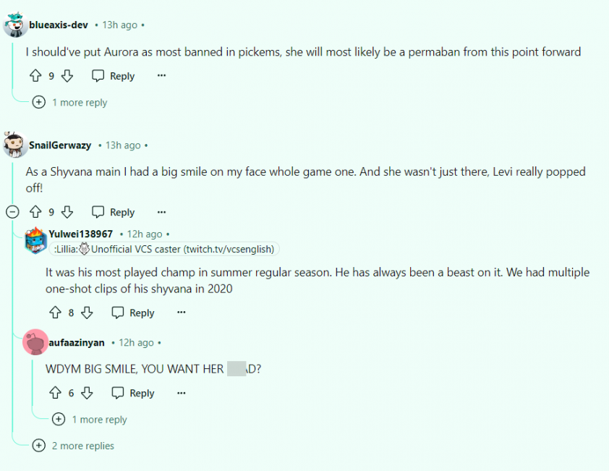
Task: Expand 2 more replies under SnailGerwazy thread
Action: point(73,446)
